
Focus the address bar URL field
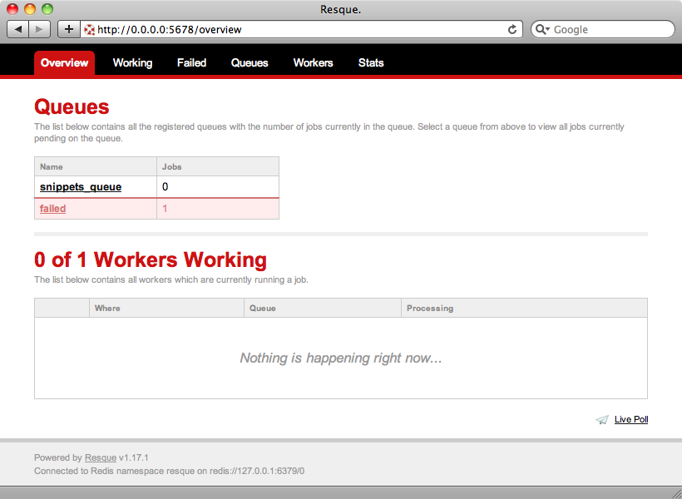pos(301,30)
